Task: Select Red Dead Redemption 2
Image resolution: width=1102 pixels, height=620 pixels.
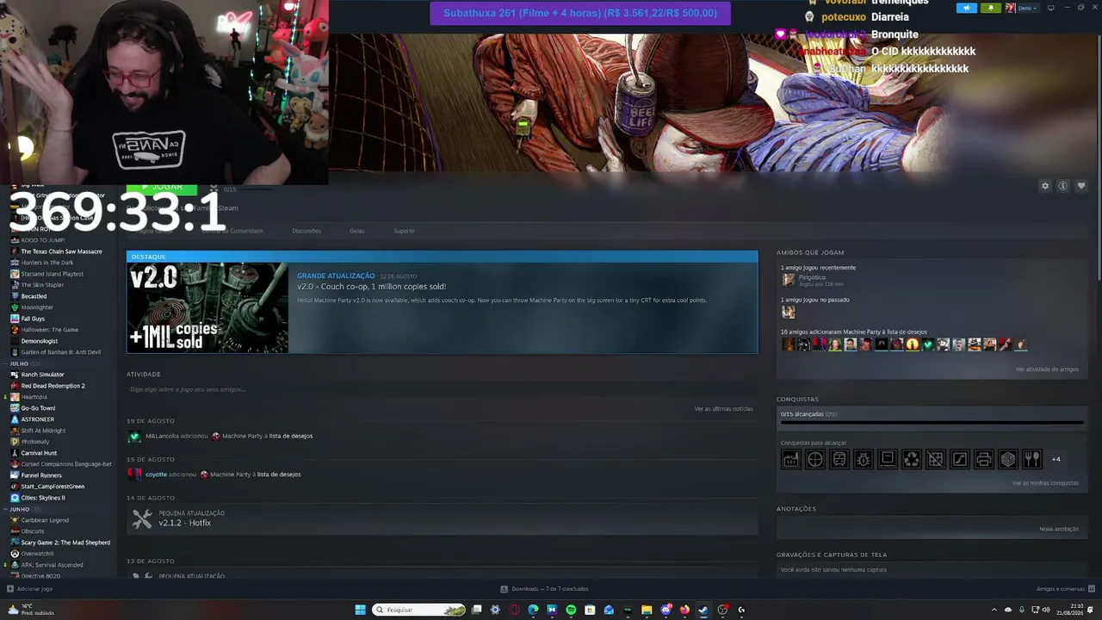Action: pyautogui.click(x=53, y=386)
